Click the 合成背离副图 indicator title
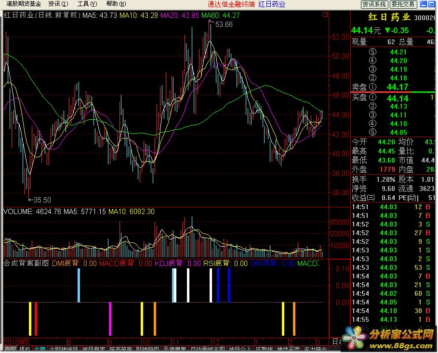 coord(26,263)
